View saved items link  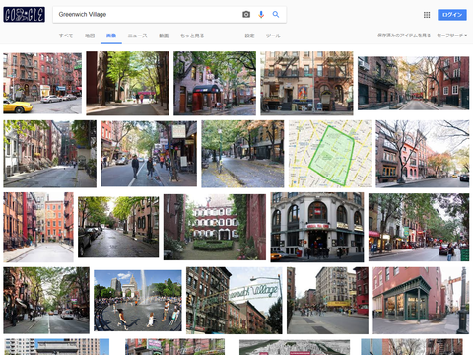click(x=404, y=35)
